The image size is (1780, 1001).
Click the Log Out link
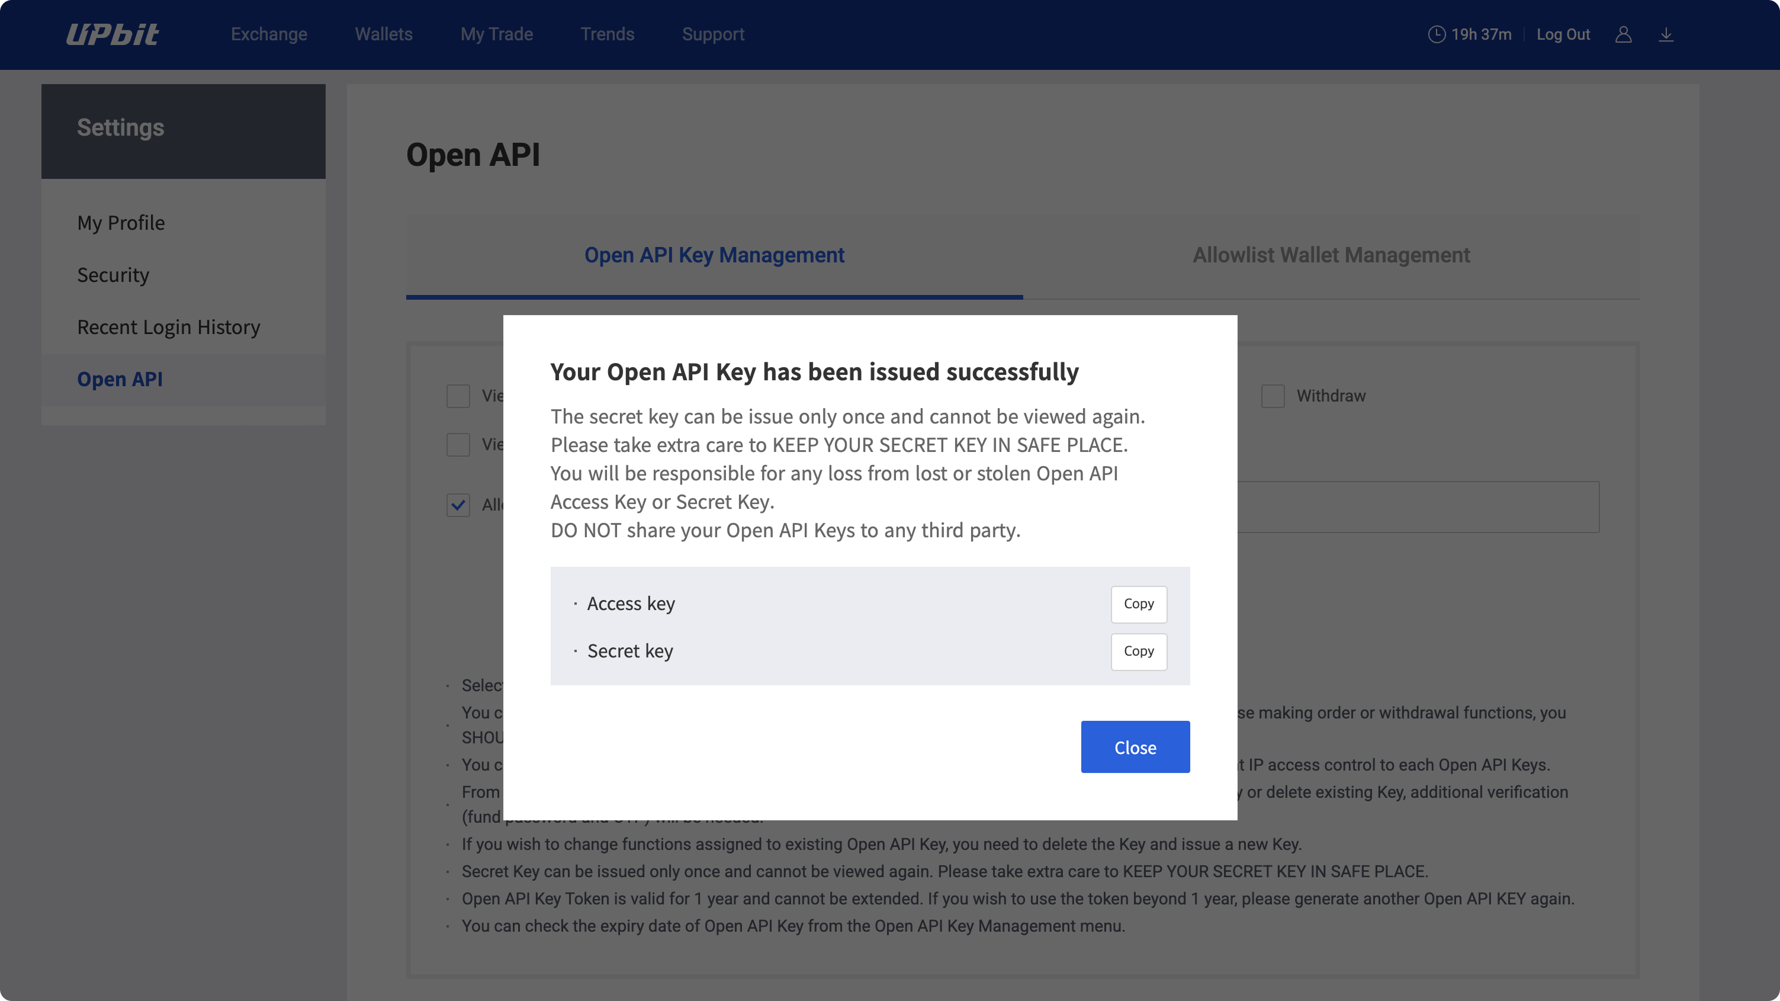1562,34
